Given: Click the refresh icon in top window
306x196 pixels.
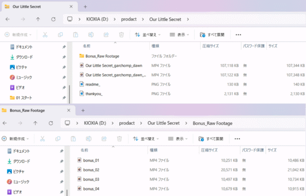Looking at the screenshot, I should coord(53,19).
